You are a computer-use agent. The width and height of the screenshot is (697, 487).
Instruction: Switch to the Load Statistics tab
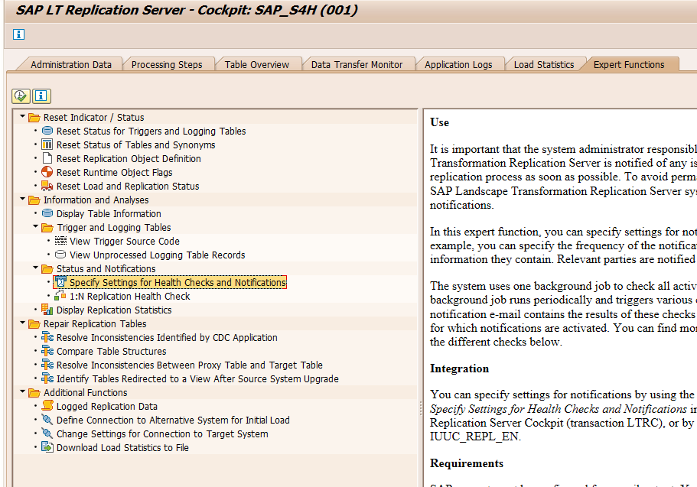pos(544,64)
